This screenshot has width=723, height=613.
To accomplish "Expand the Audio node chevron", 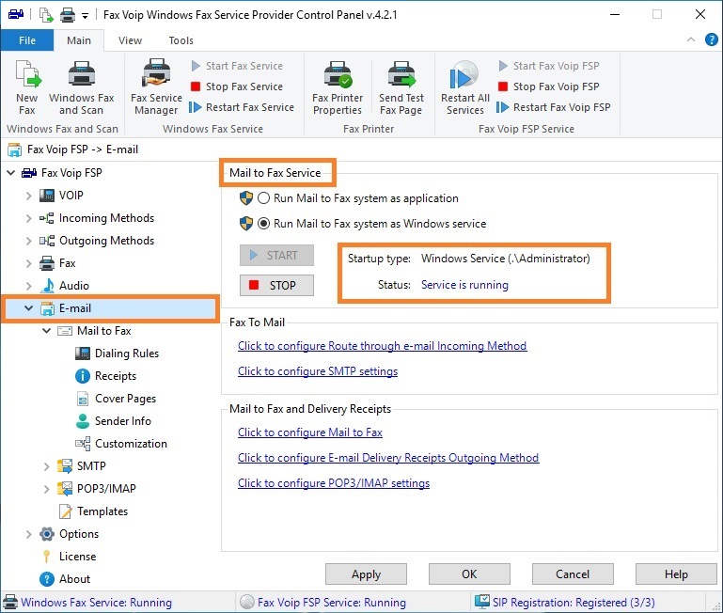I will tap(28, 286).
